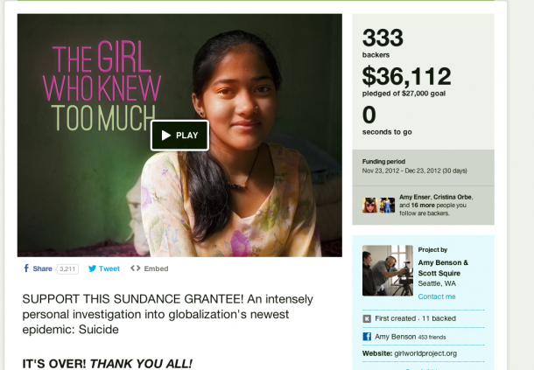The width and height of the screenshot is (534, 370).
Task: Open first backer avatar with sunglasses
Action: pyautogui.click(x=369, y=206)
